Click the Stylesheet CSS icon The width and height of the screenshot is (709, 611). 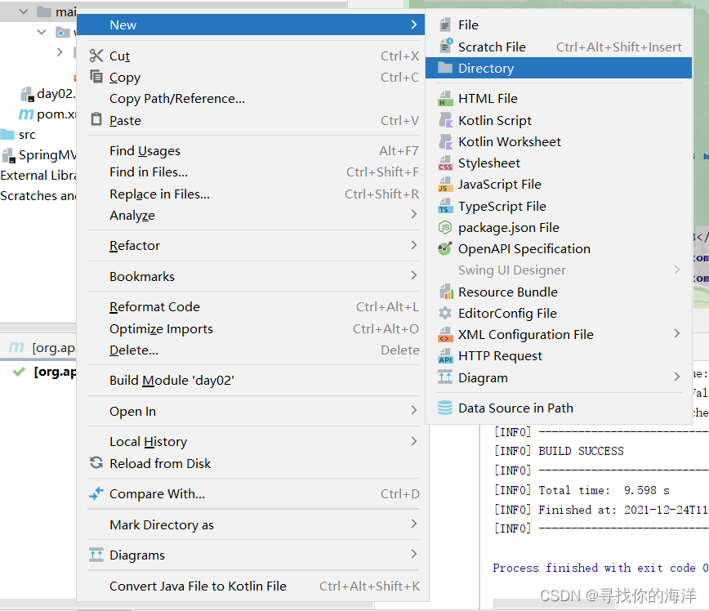[x=445, y=163]
